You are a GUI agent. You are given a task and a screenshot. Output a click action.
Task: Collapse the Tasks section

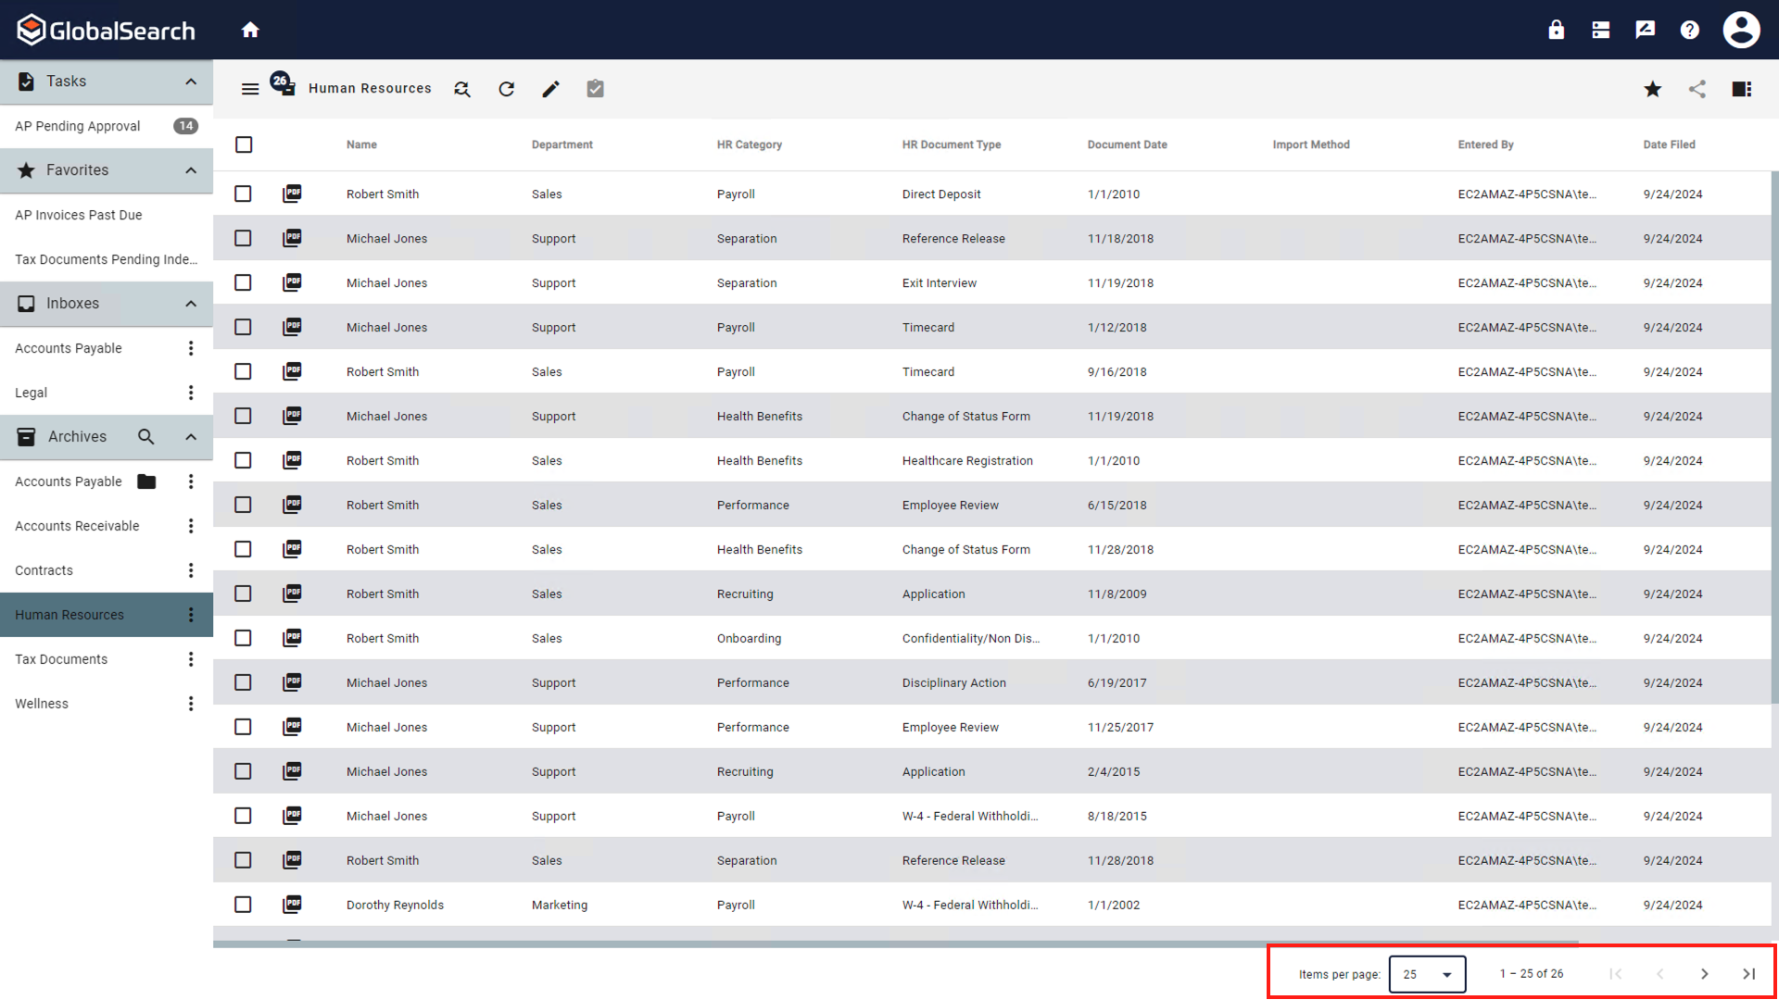(191, 81)
